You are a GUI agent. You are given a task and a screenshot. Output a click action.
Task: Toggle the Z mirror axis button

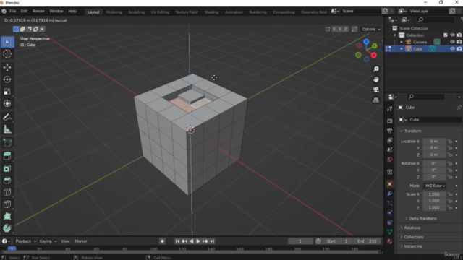346,29
